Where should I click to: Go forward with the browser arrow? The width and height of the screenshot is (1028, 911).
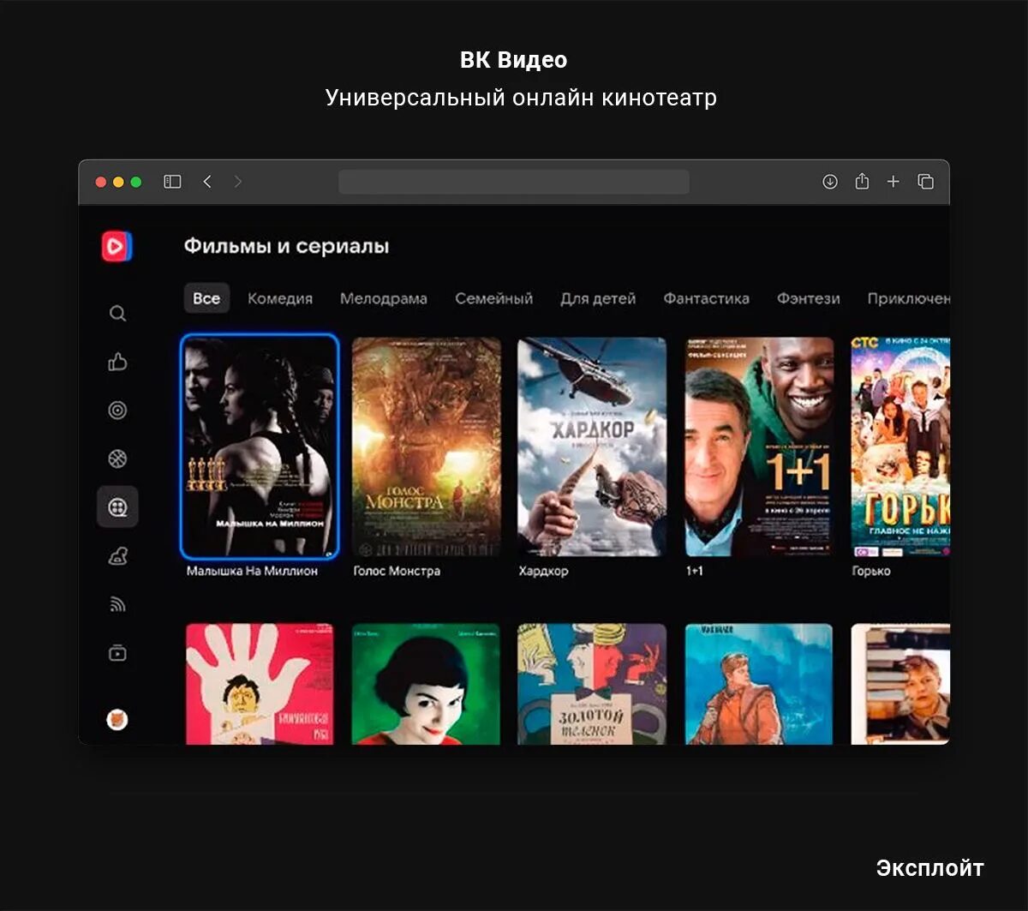pos(238,182)
